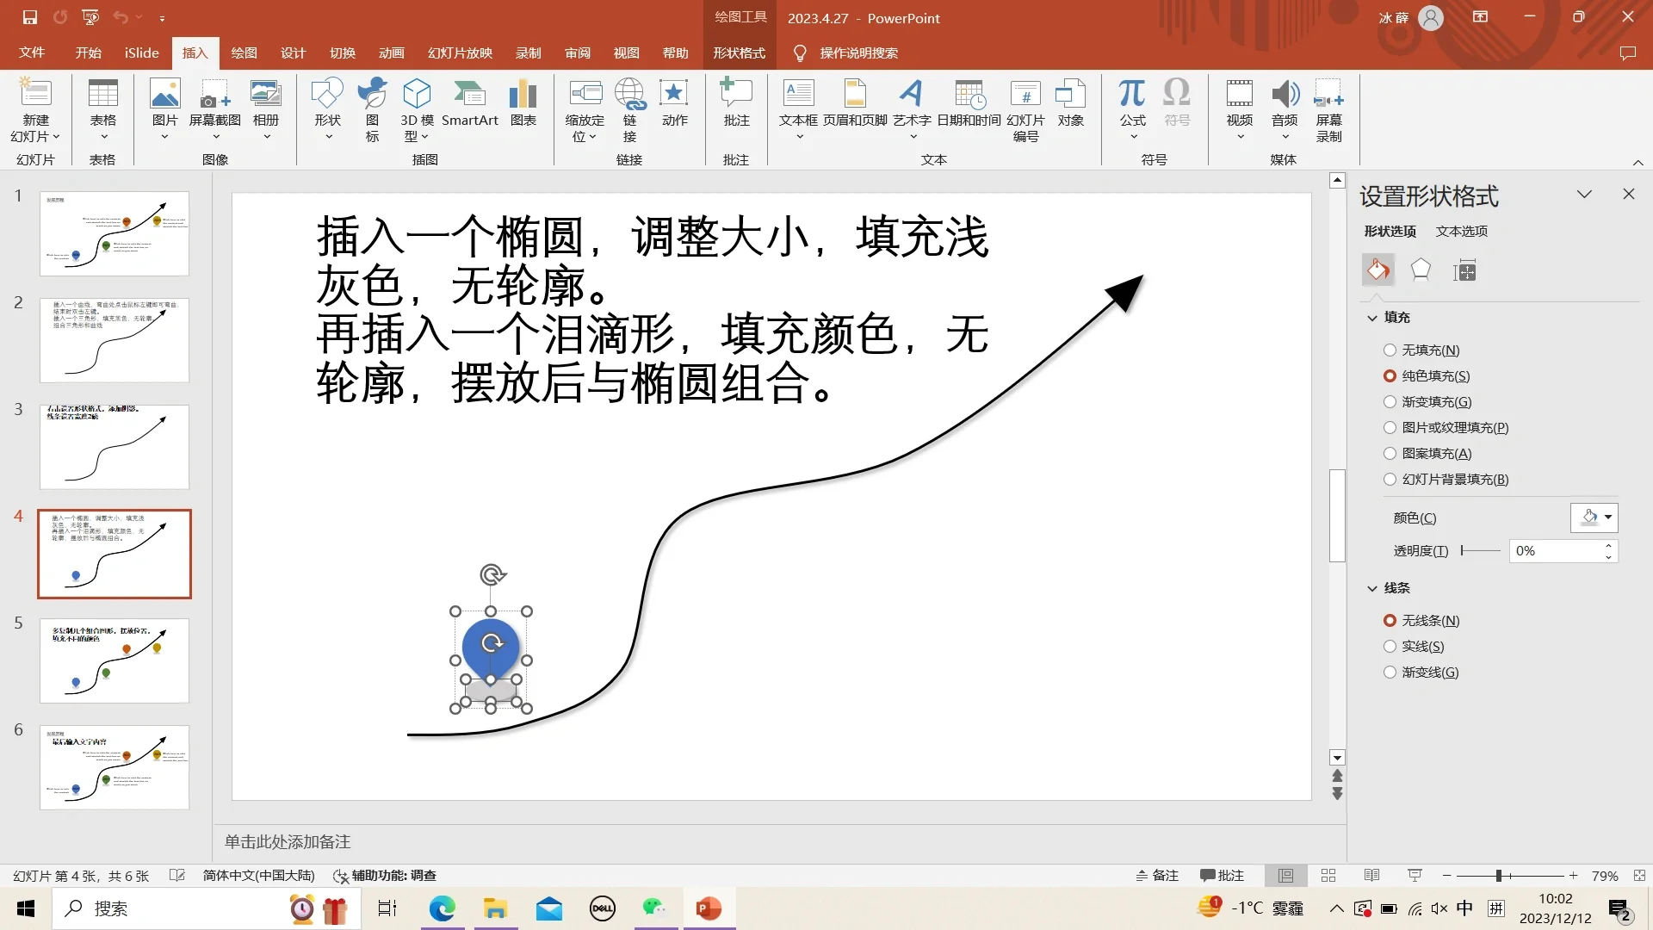Insert WordArt (艺术字)
This screenshot has width=1653, height=930.
(912, 107)
